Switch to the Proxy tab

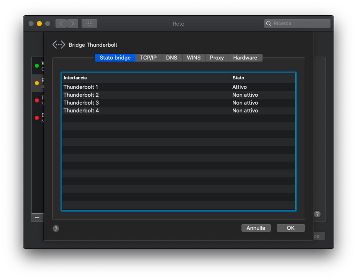[217, 58]
